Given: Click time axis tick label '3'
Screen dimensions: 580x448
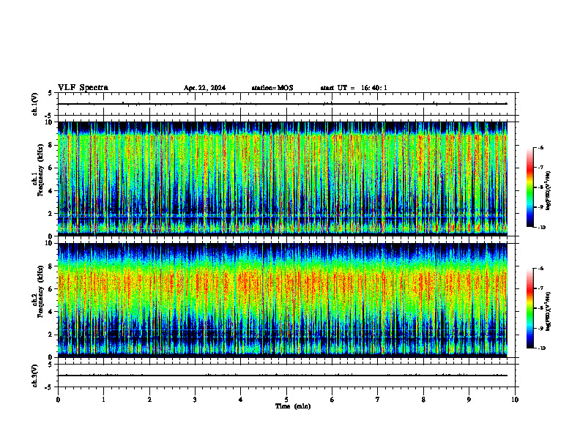Looking at the screenshot, I should 195,400.
